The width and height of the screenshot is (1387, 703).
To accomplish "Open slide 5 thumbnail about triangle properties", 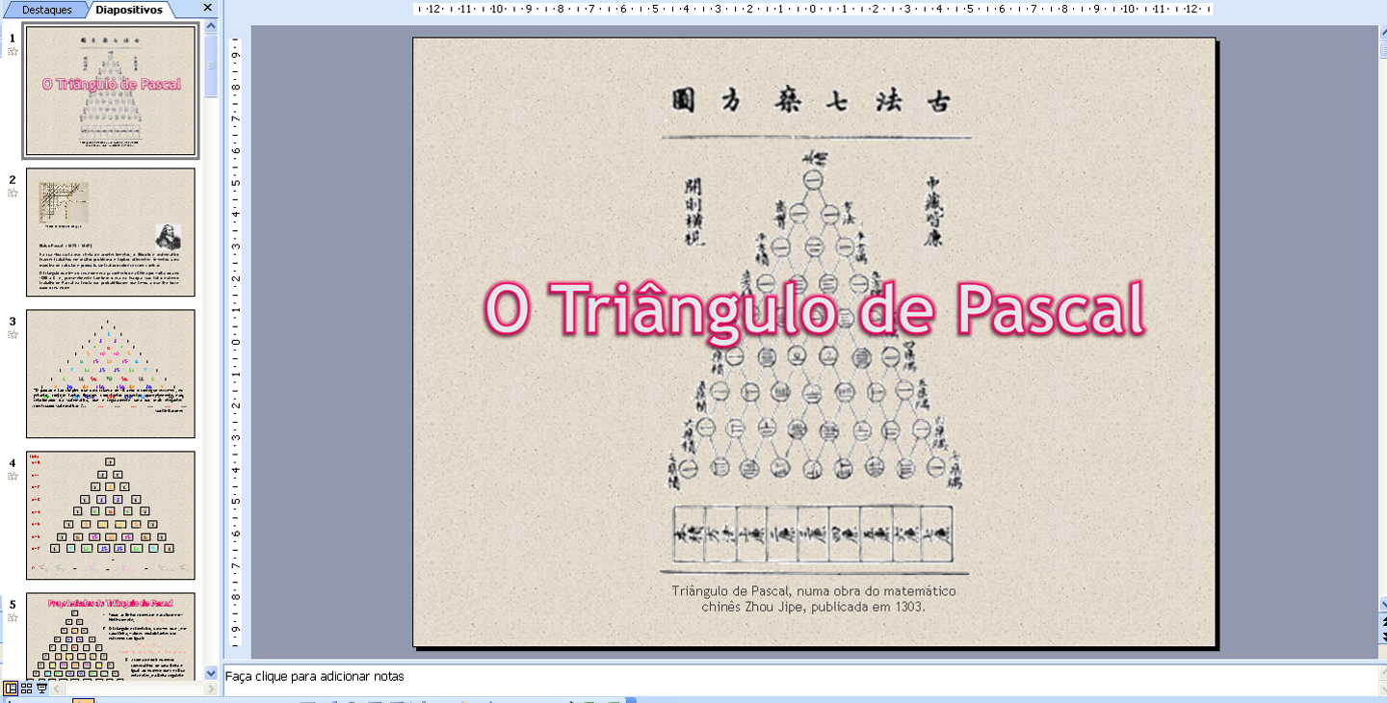I will [111, 637].
